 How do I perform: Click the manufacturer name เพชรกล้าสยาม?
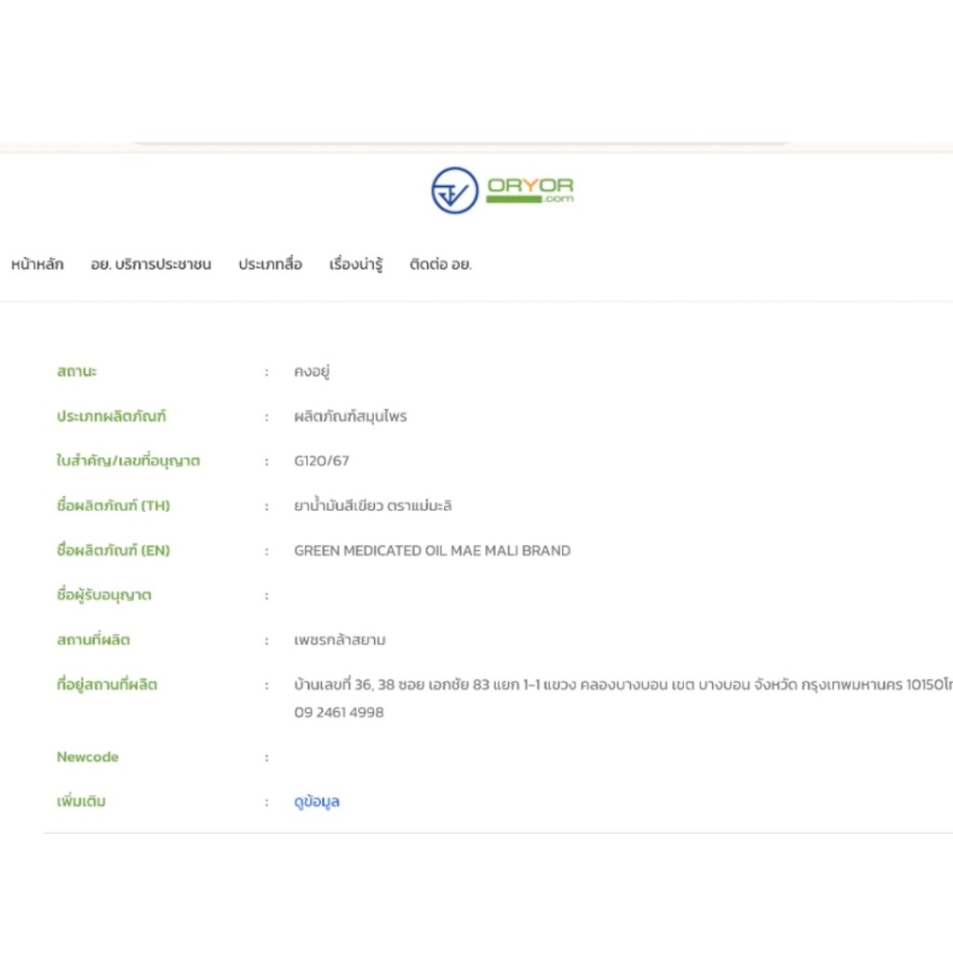(x=340, y=640)
